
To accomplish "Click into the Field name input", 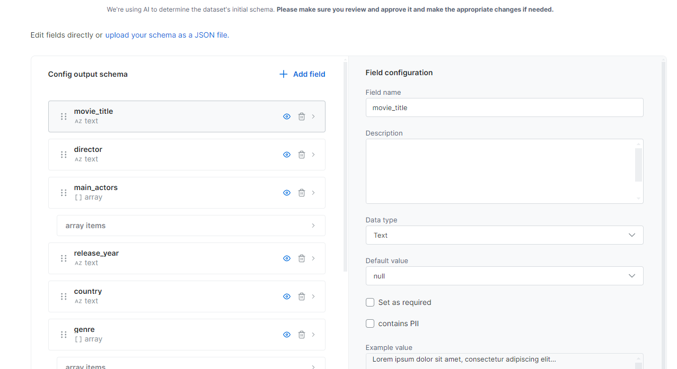I will click(x=504, y=107).
